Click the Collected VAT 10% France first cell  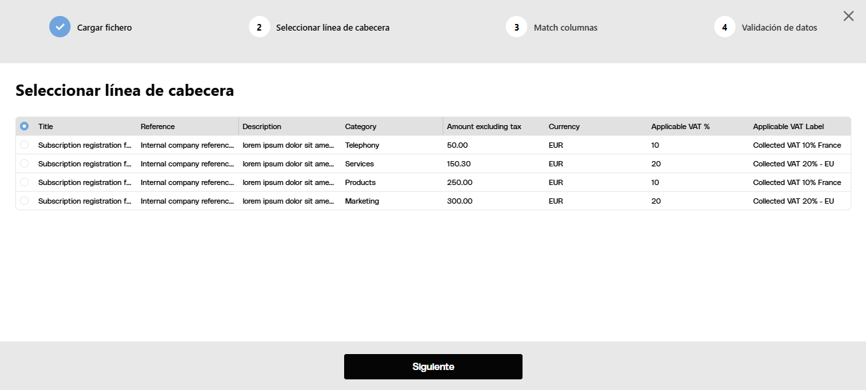click(x=797, y=145)
